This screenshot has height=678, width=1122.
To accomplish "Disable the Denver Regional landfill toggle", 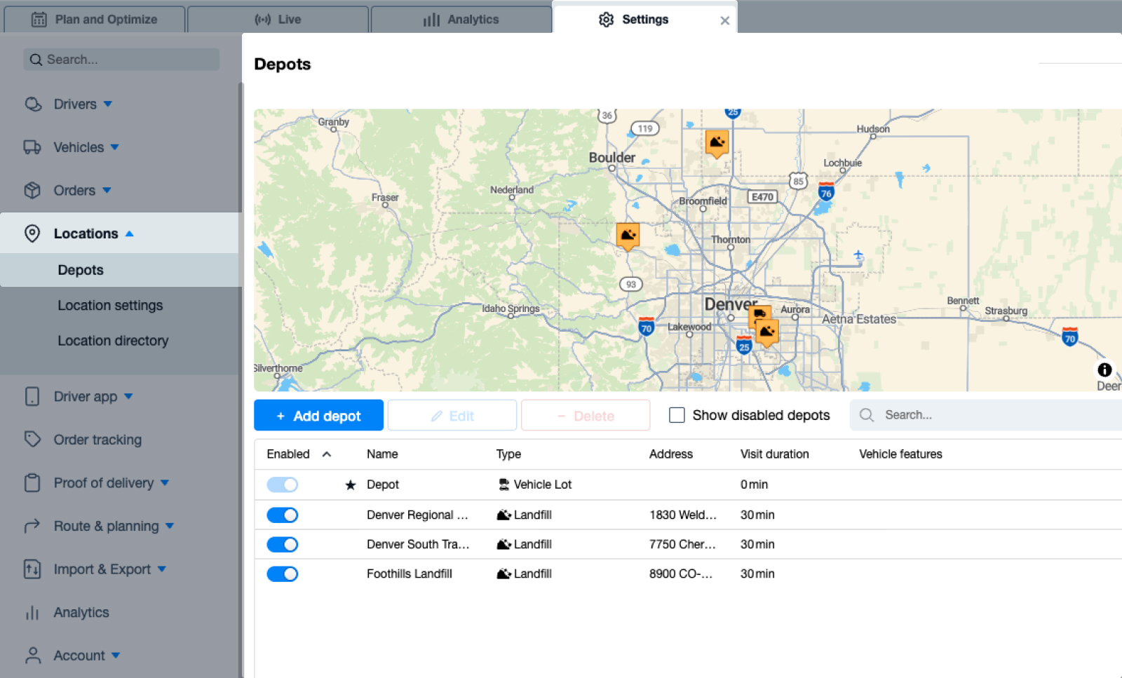I will click(282, 515).
